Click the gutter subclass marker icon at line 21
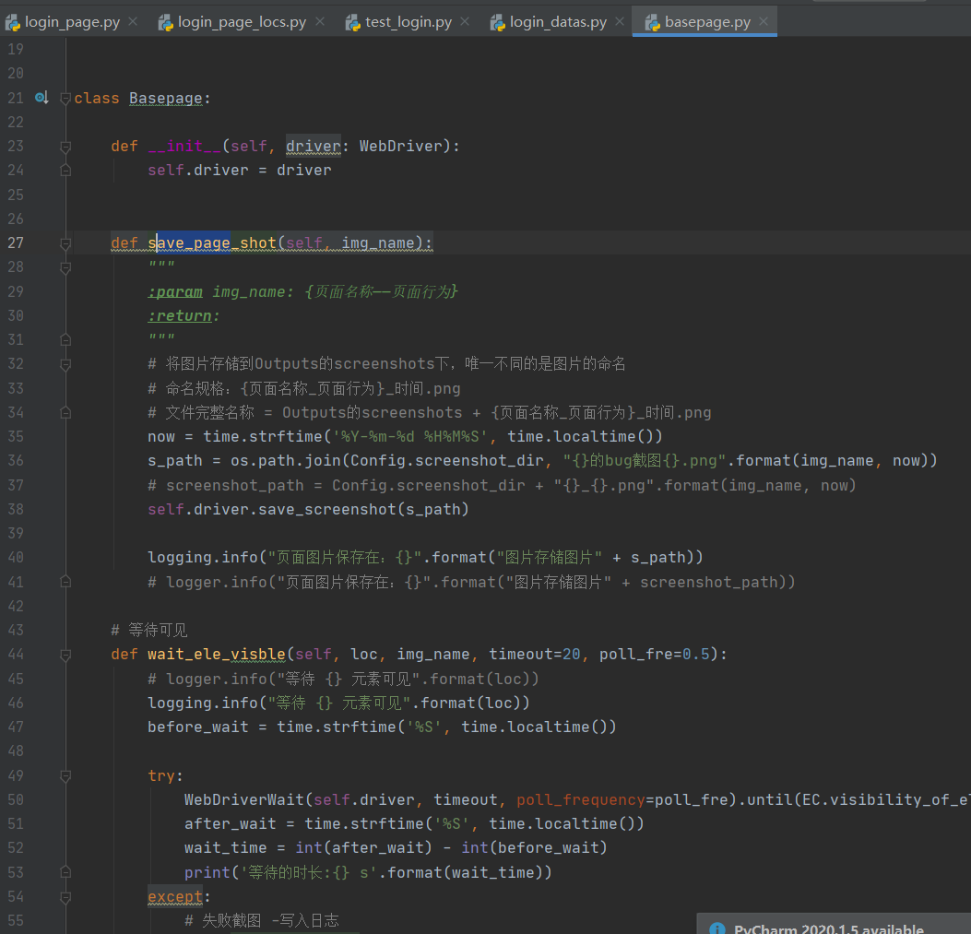 [x=41, y=98]
